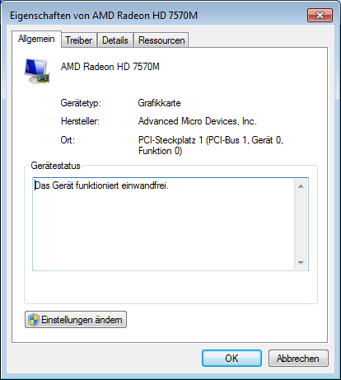Click the Gerätestatus group label
341x380 pixels.
(55, 166)
